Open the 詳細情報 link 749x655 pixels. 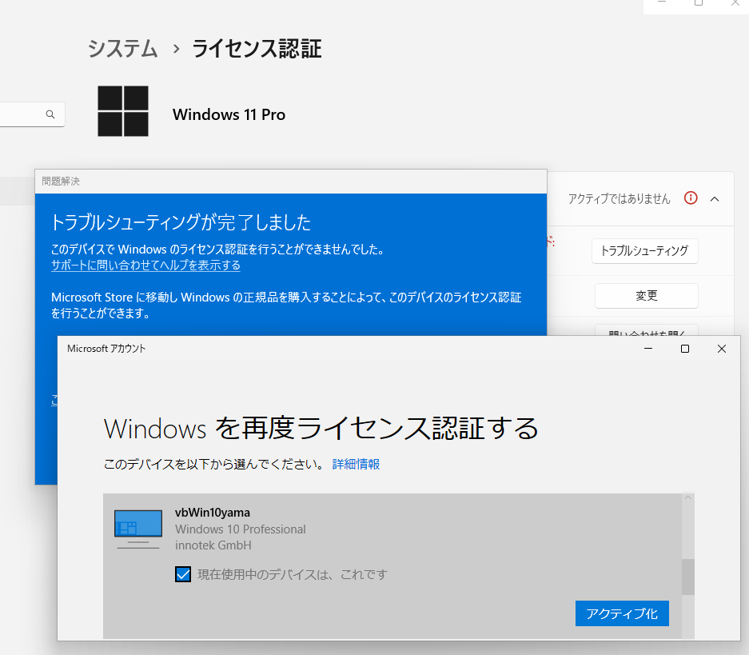[x=356, y=464]
